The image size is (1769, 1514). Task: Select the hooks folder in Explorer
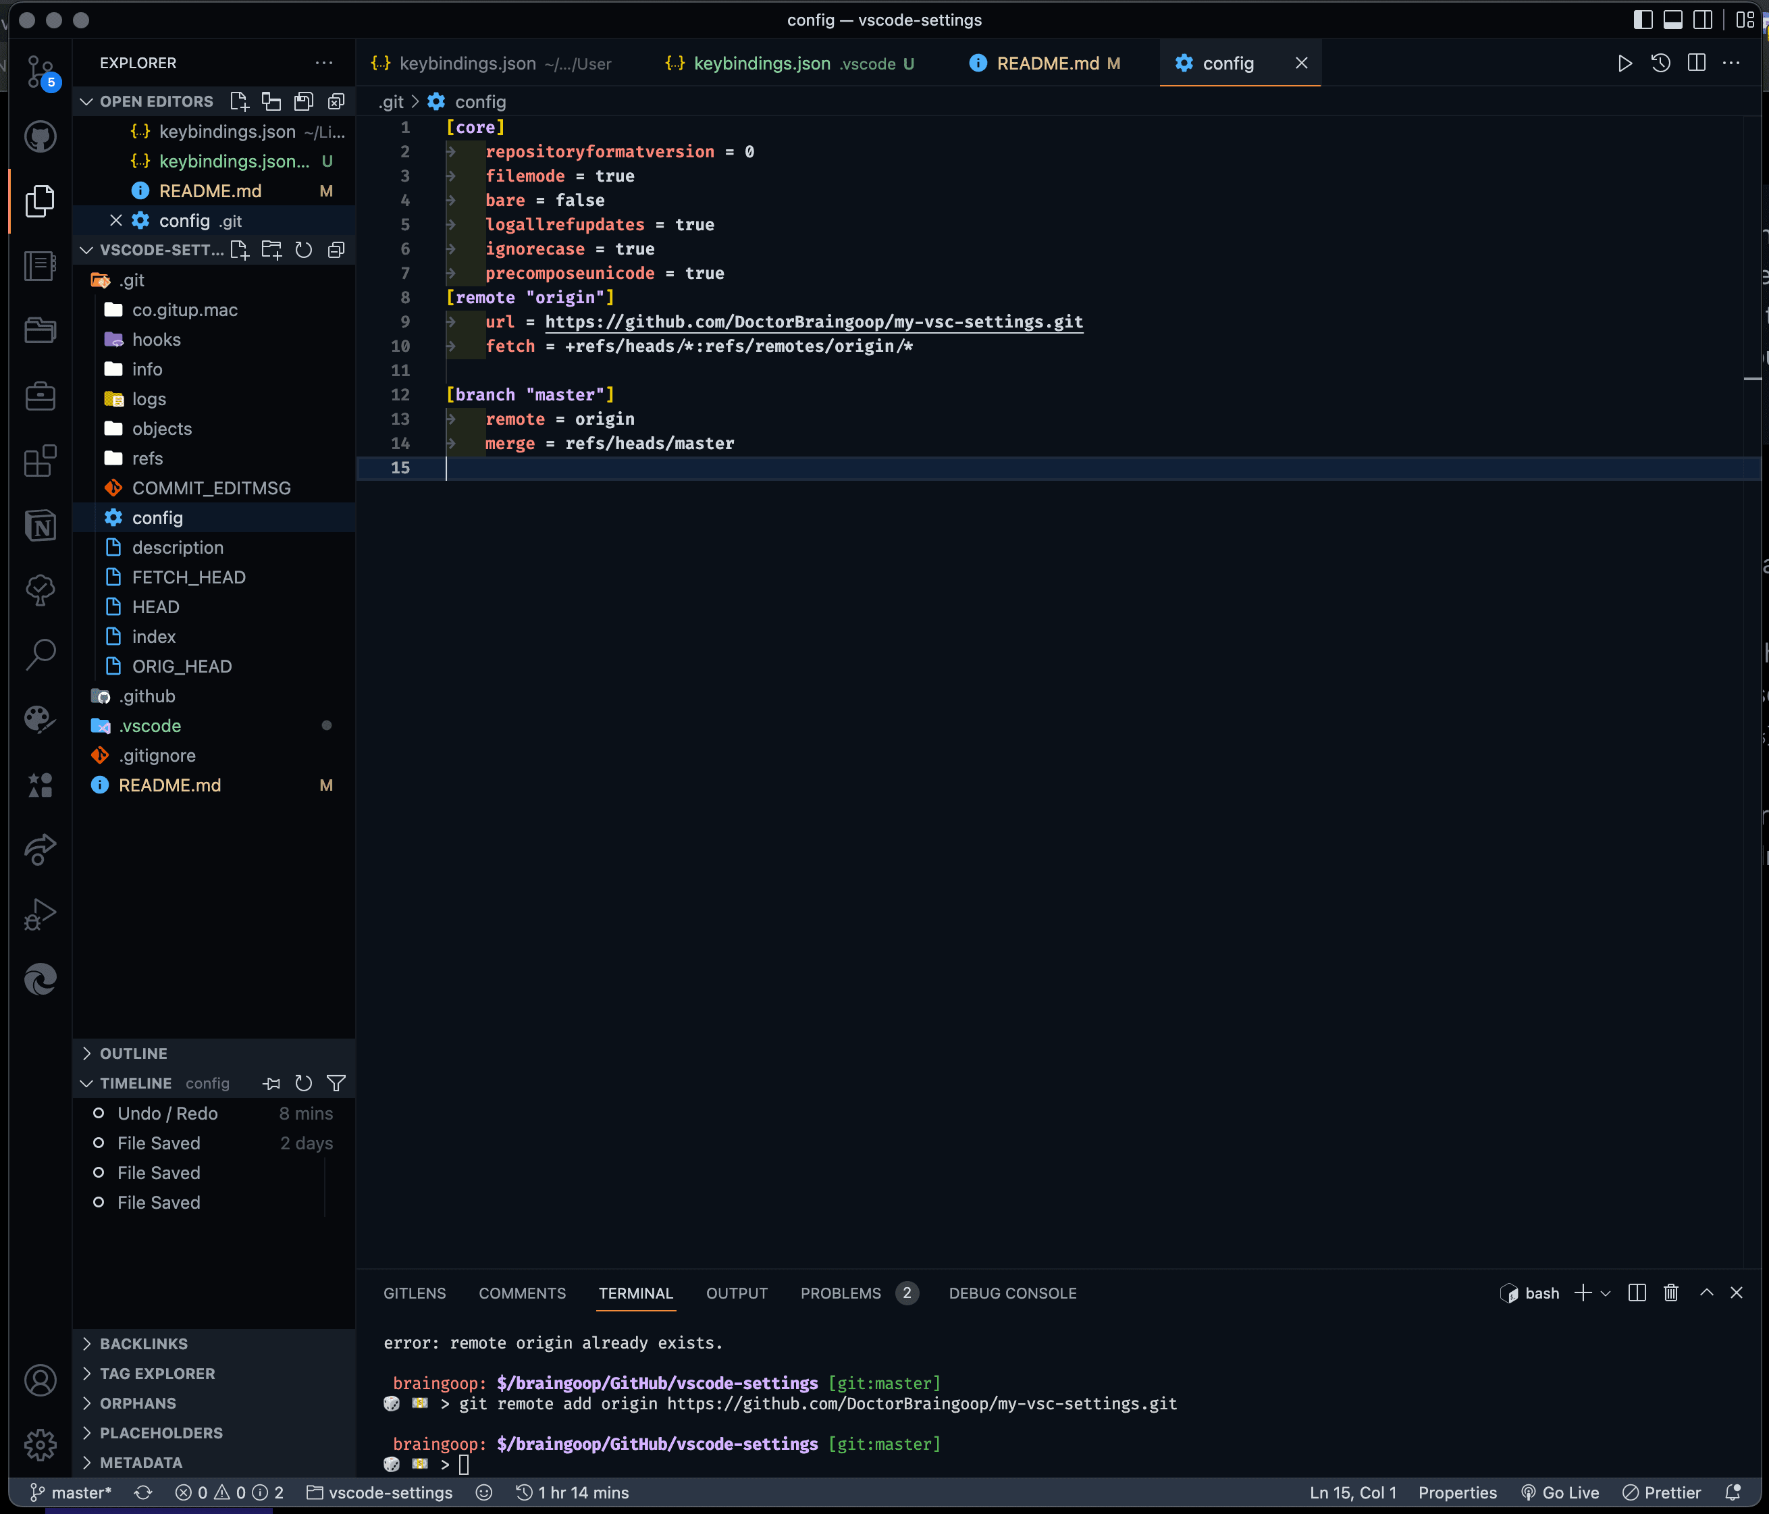tap(213, 339)
